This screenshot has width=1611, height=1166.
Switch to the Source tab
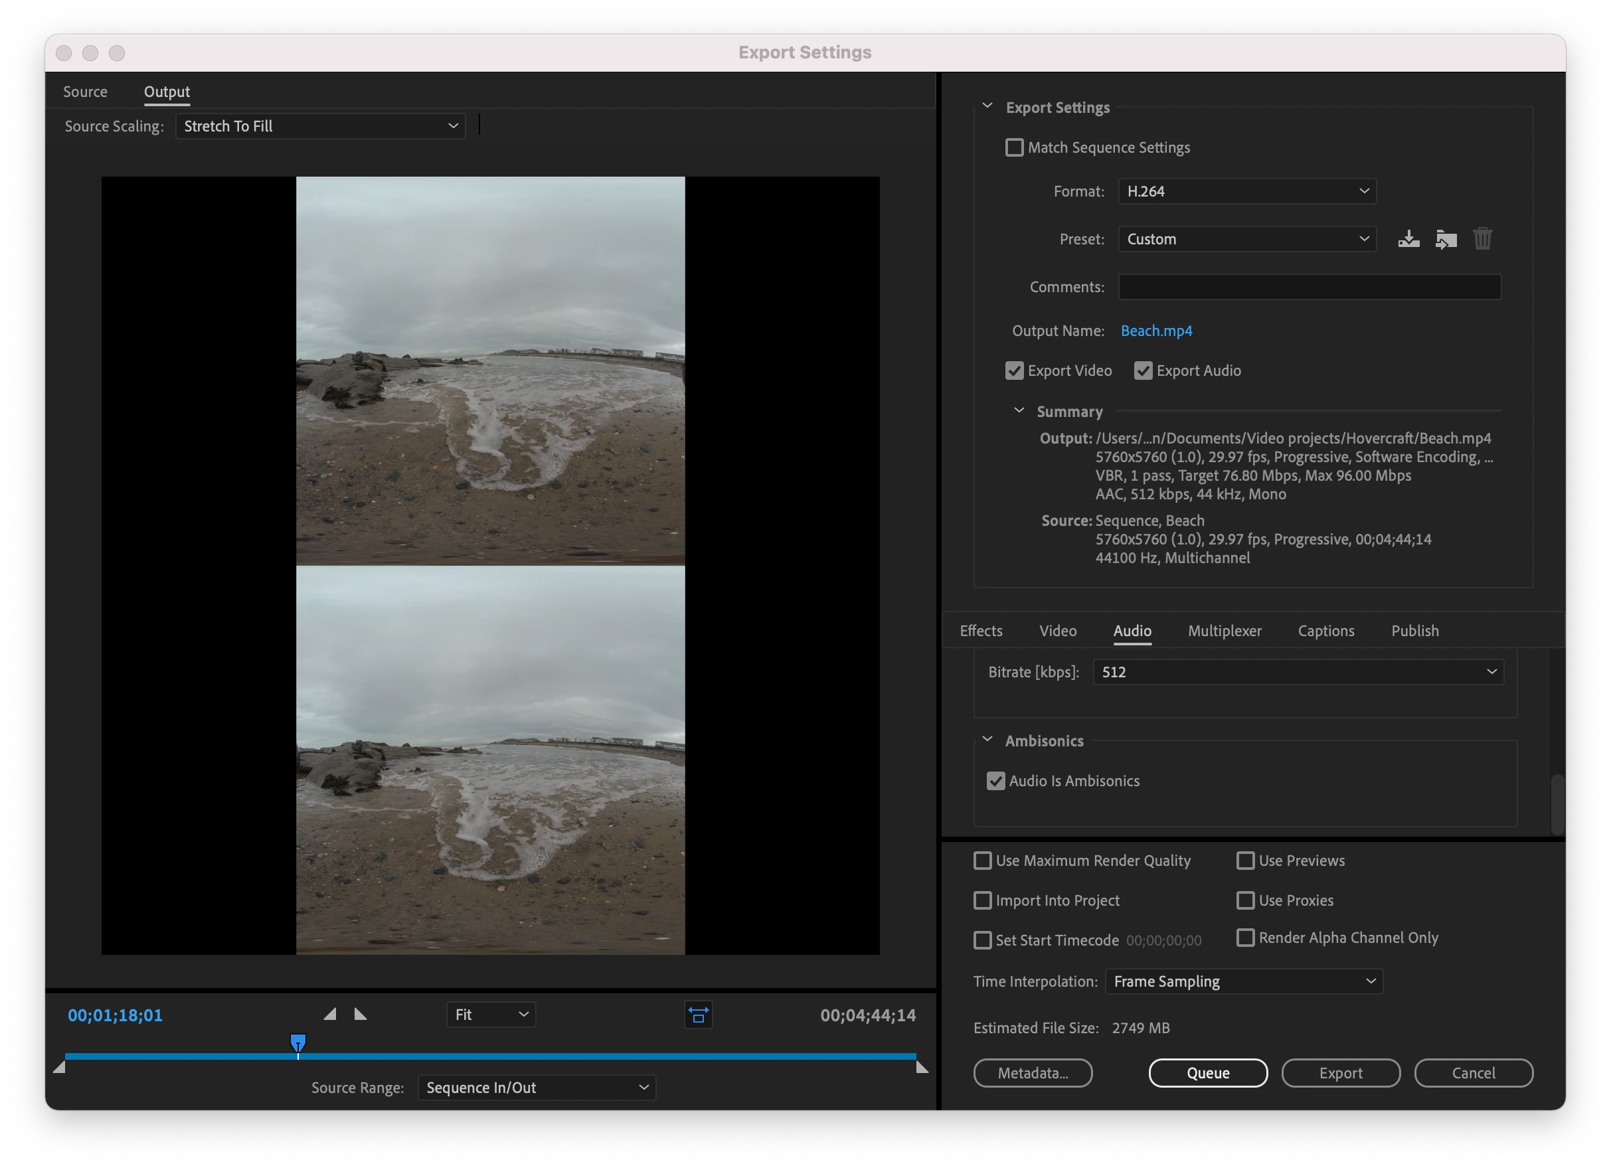pos(85,92)
